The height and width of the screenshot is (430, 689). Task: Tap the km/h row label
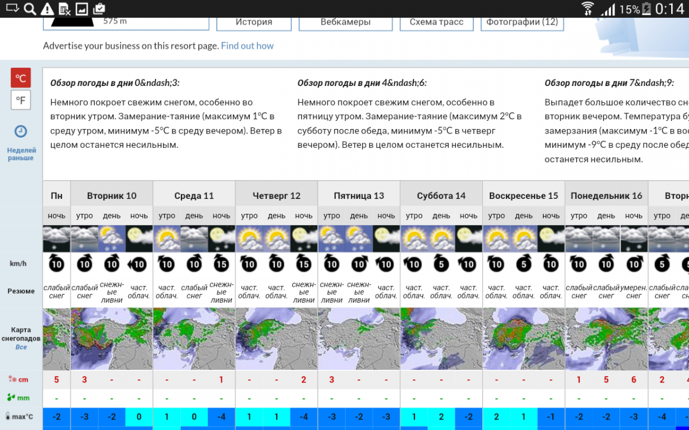[18, 264]
